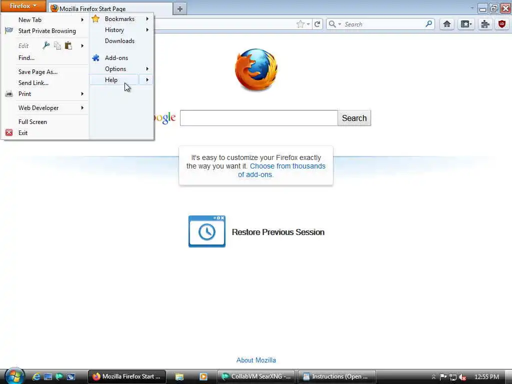Click the muted volume tray icon

pos(462,377)
